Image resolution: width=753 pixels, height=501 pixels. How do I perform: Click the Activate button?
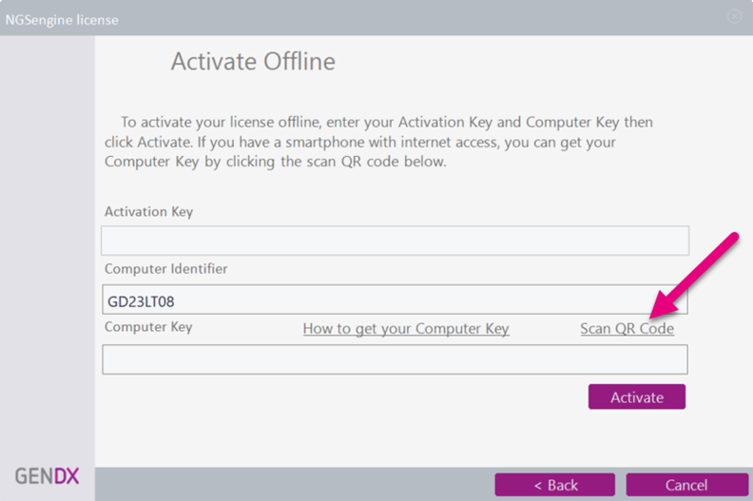click(637, 396)
